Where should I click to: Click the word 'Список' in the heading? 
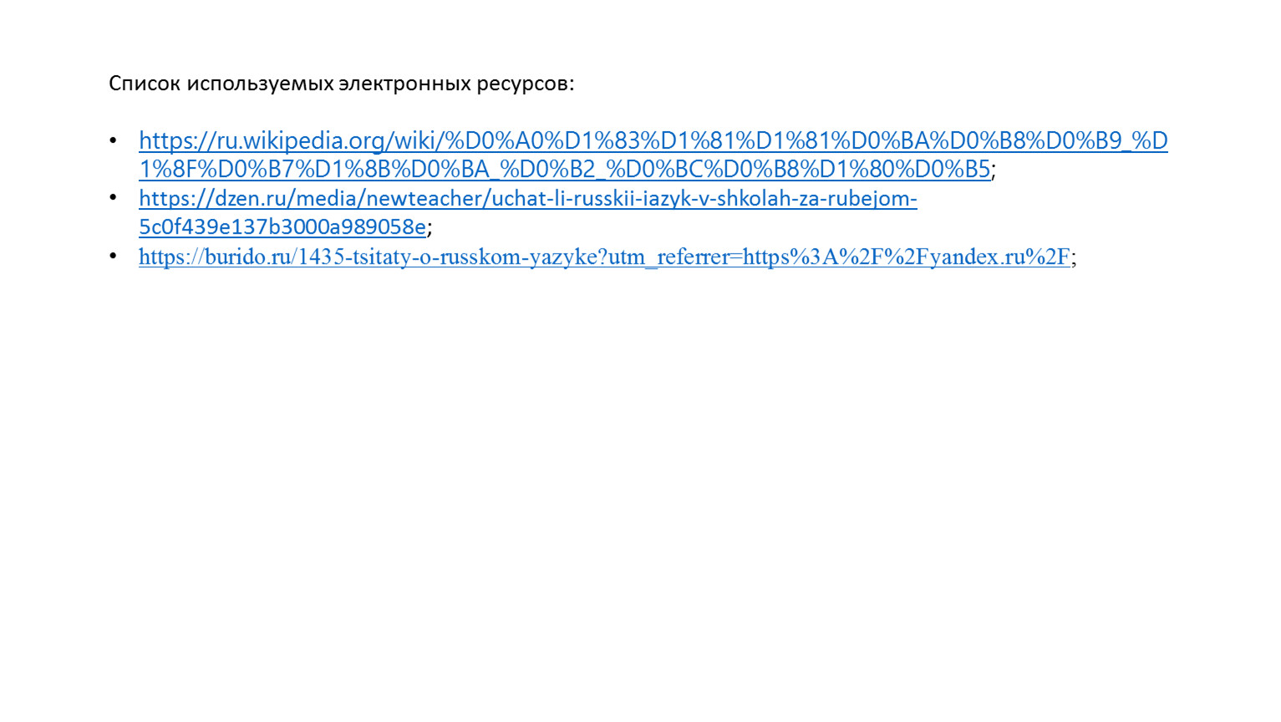click(145, 84)
